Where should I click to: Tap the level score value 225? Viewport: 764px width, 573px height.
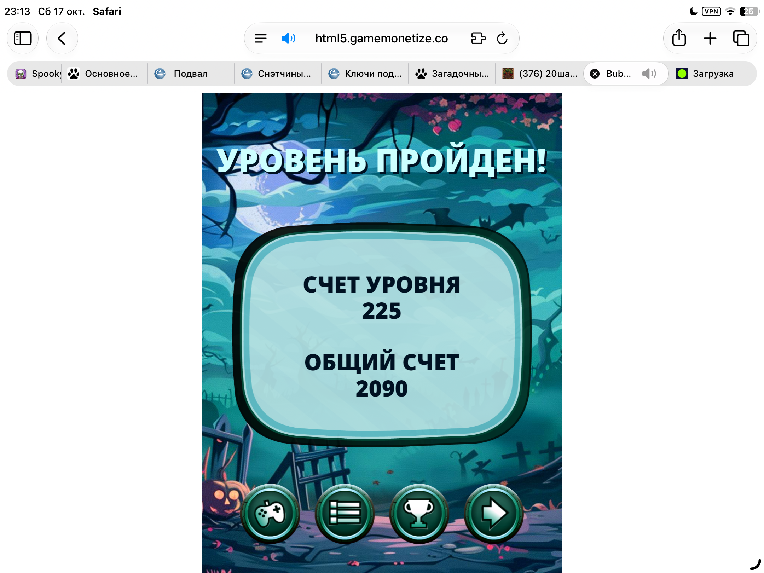[x=382, y=311]
